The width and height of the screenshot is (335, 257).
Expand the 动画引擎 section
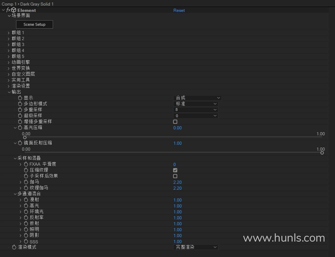coord(8,62)
